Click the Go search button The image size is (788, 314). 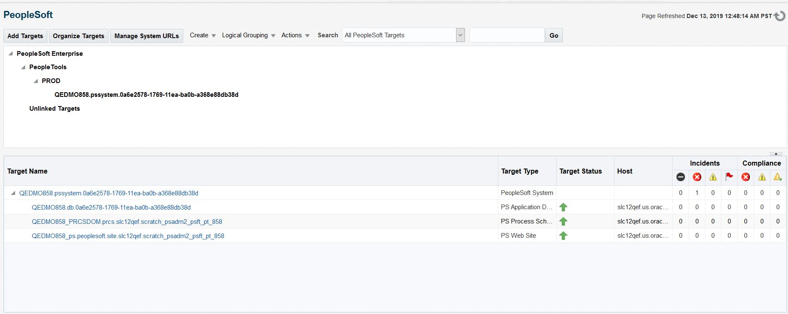pos(554,35)
